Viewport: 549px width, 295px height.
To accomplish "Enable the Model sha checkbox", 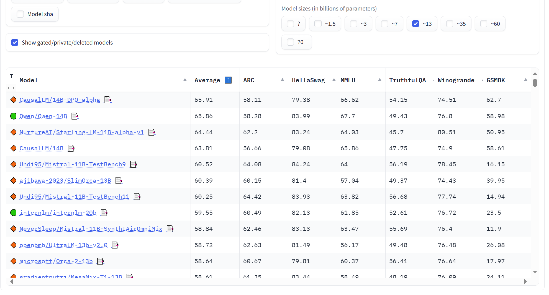I will pos(20,14).
